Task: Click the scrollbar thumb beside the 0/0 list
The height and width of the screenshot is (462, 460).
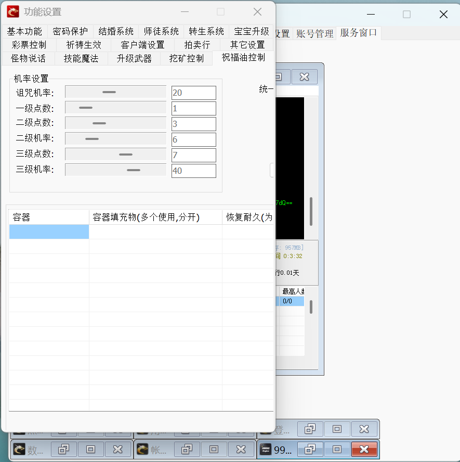Action: 311,307
